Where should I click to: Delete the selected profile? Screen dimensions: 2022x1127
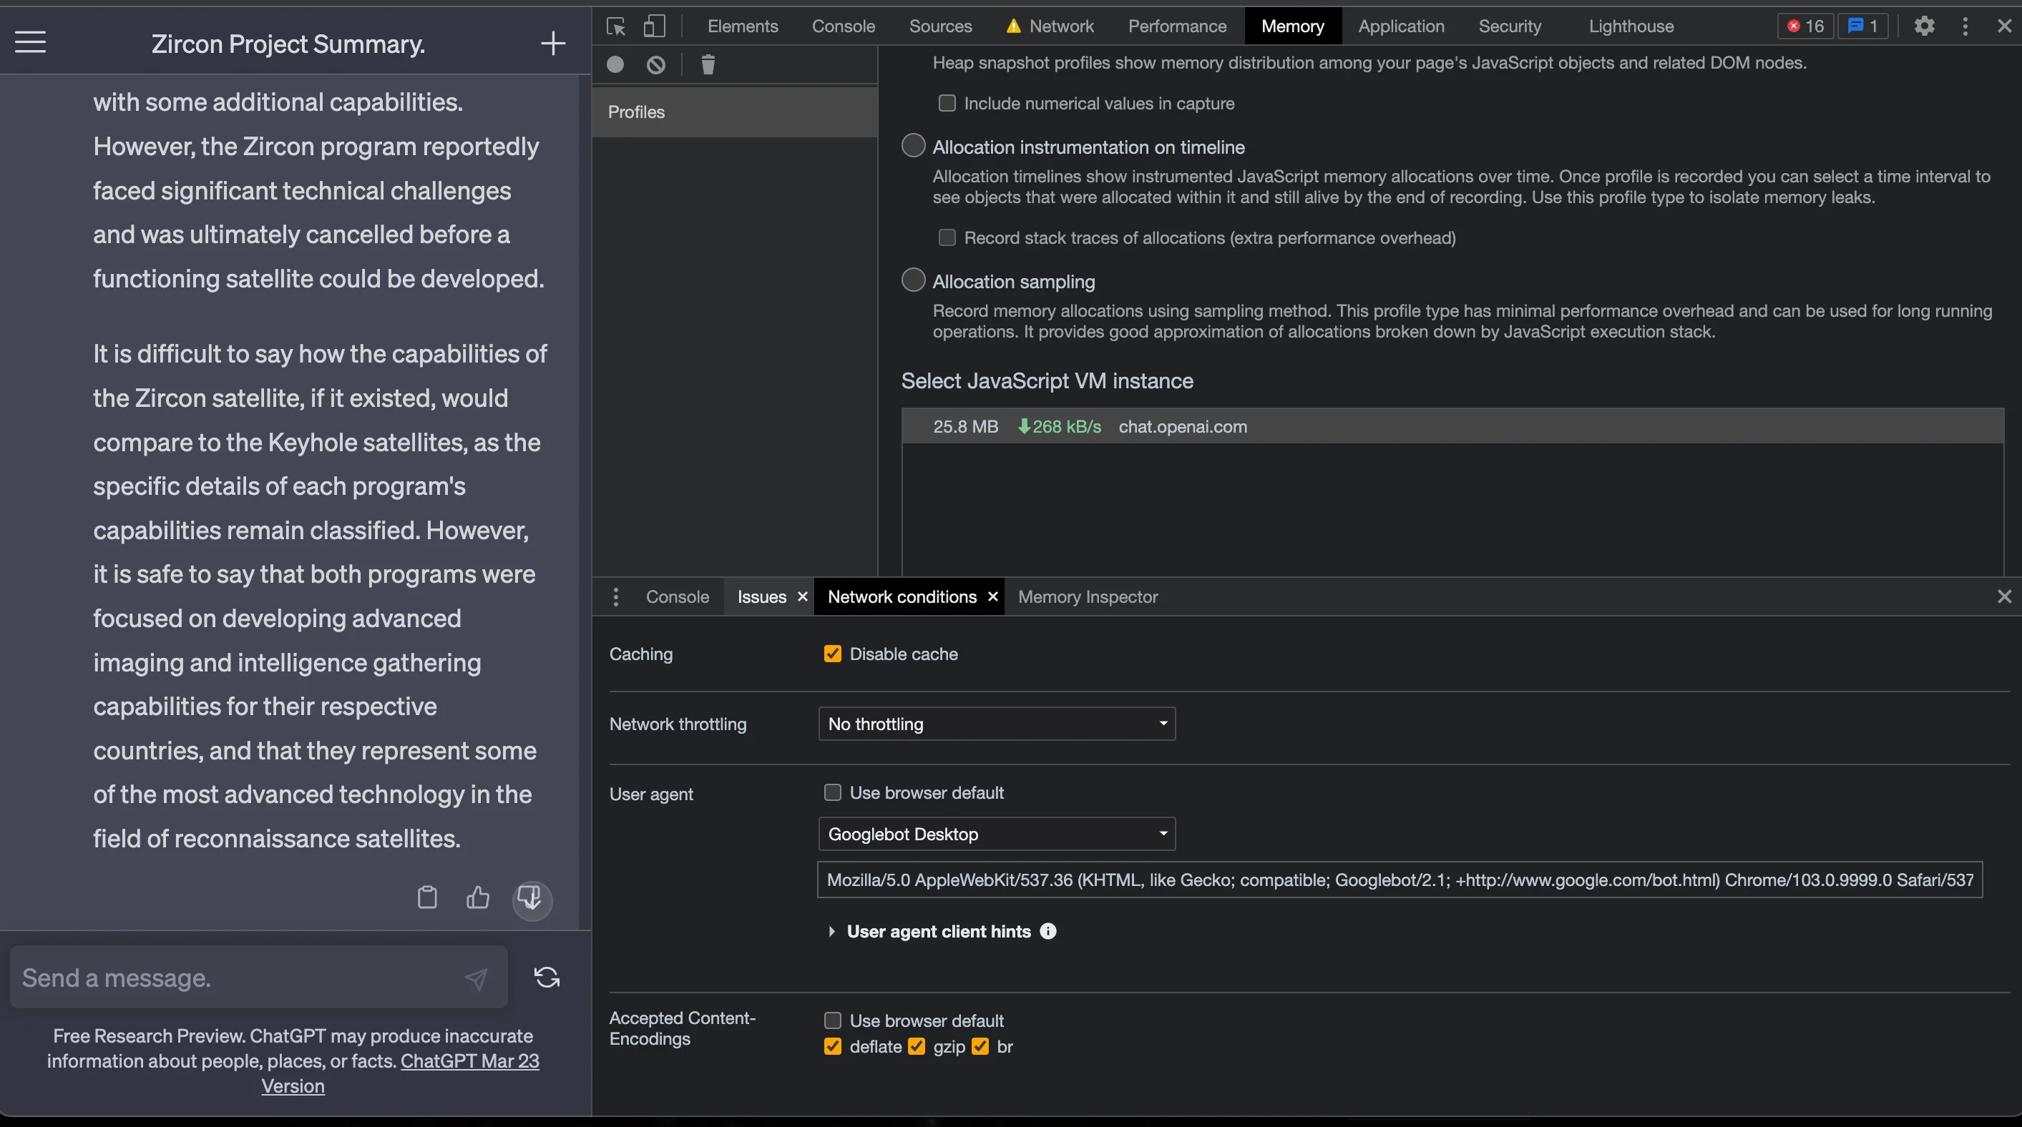[x=707, y=64]
